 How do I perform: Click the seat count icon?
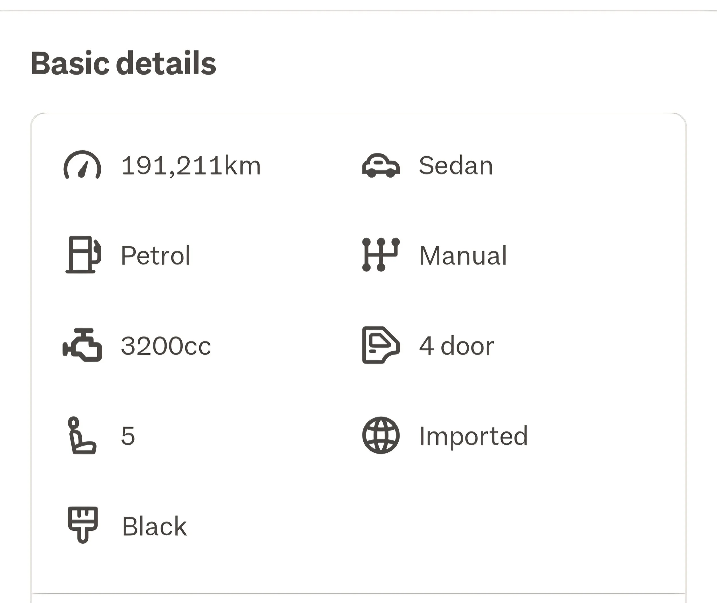pyautogui.click(x=82, y=435)
